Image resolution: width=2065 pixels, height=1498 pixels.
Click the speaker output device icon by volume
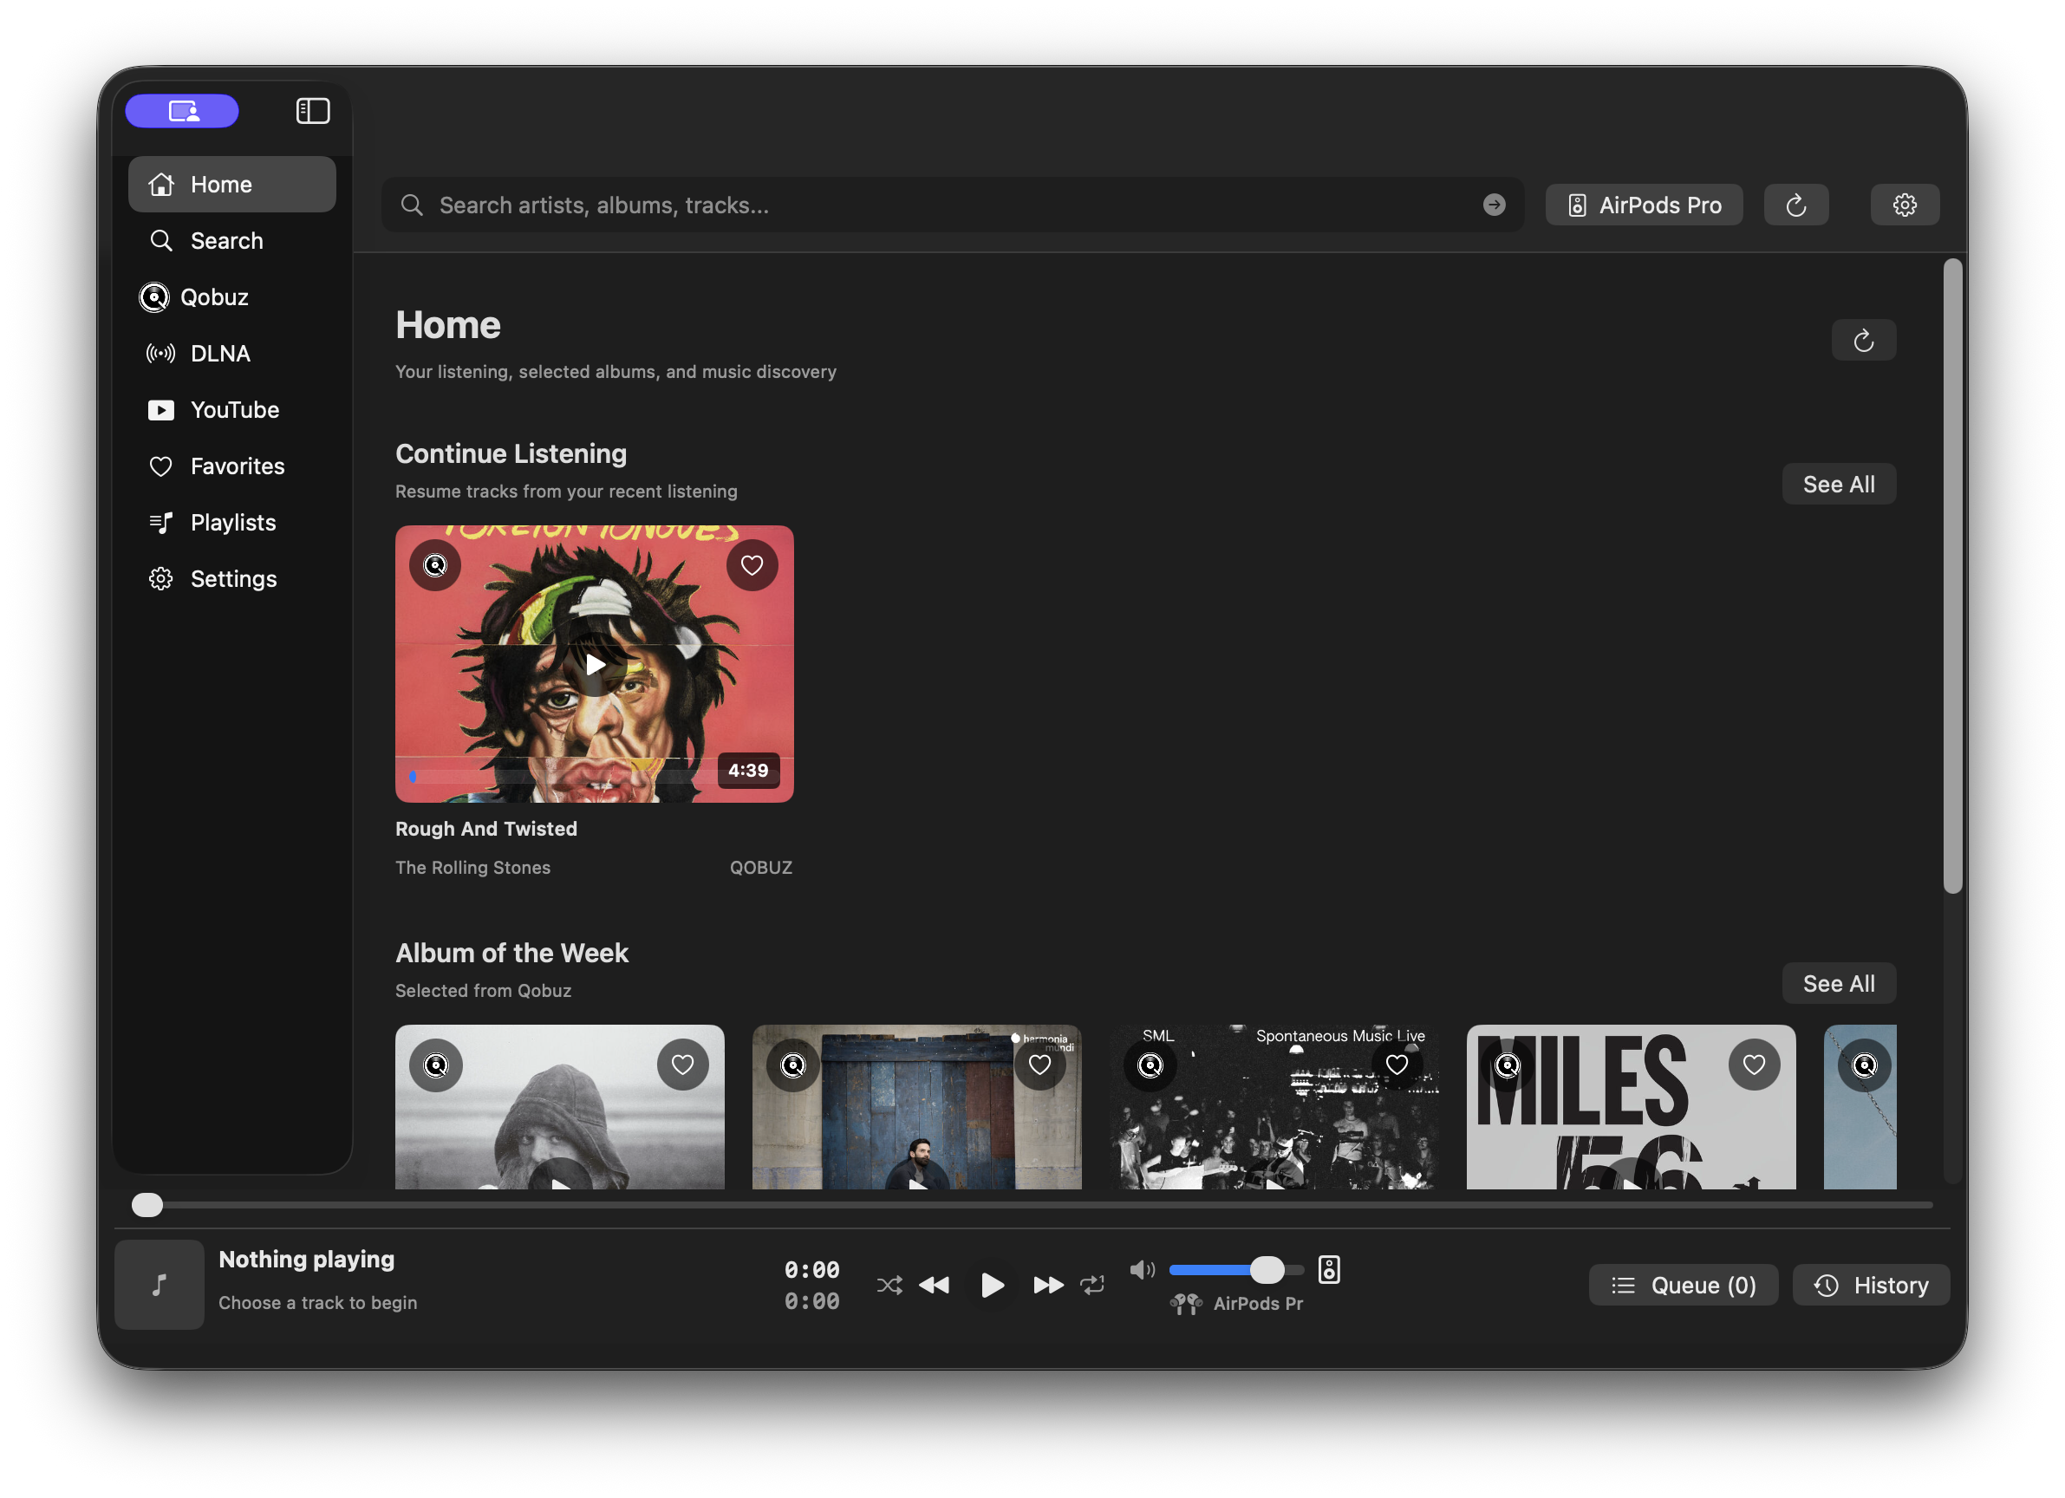[1328, 1269]
